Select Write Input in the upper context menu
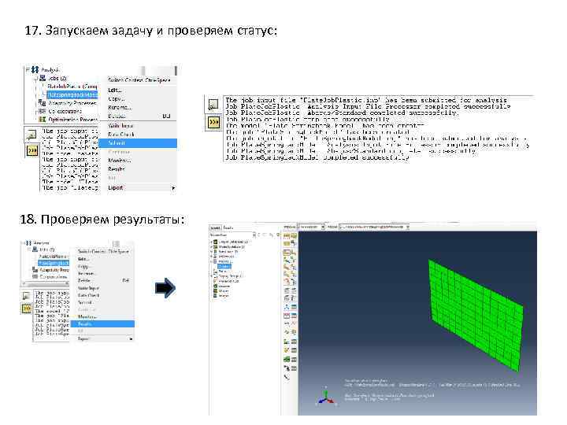This screenshot has width=567, height=425. [x=120, y=126]
